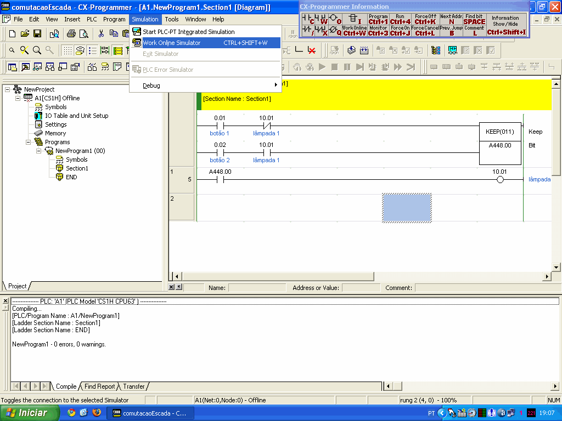Choose Work Online Simulator menu entry
The width and height of the screenshot is (562, 421).
click(x=205, y=43)
